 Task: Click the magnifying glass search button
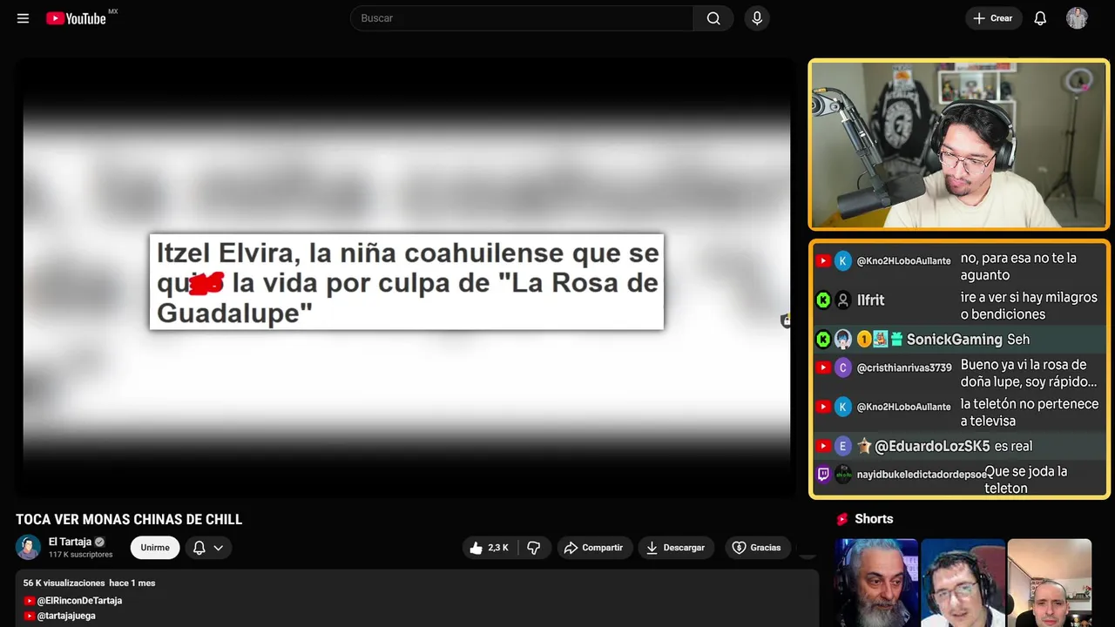tap(713, 18)
